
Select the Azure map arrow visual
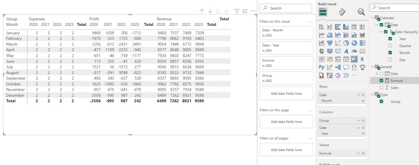tap(346, 51)
